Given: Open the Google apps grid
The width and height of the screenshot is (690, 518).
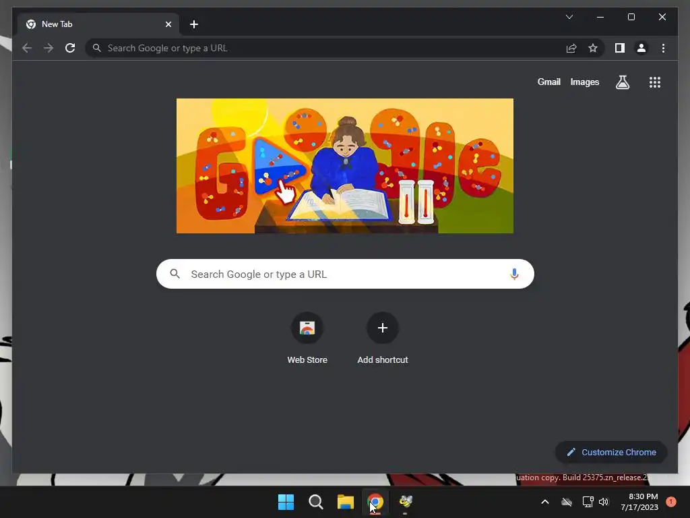Looking at the screenshot, I should coord(655,82).
